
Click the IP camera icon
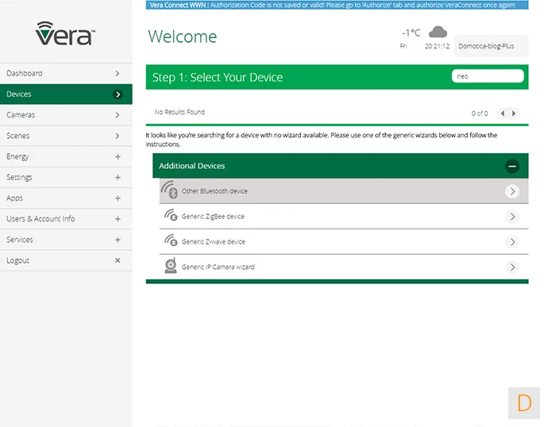[171, 266]
